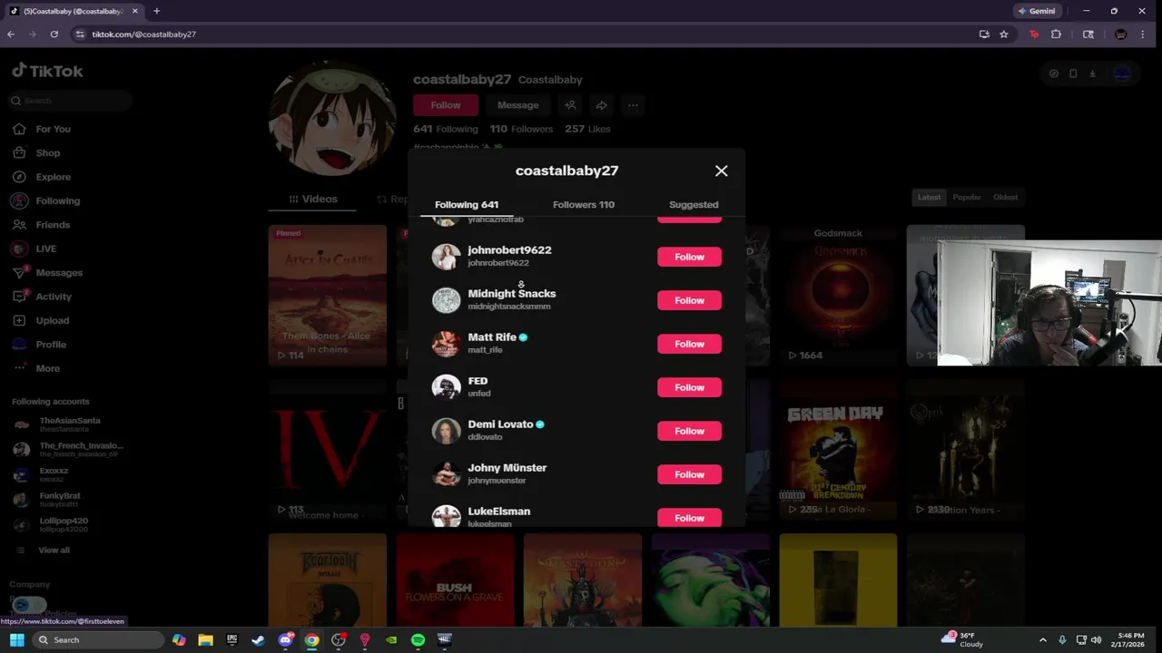Open the three-dot profile options

(633, 105)
